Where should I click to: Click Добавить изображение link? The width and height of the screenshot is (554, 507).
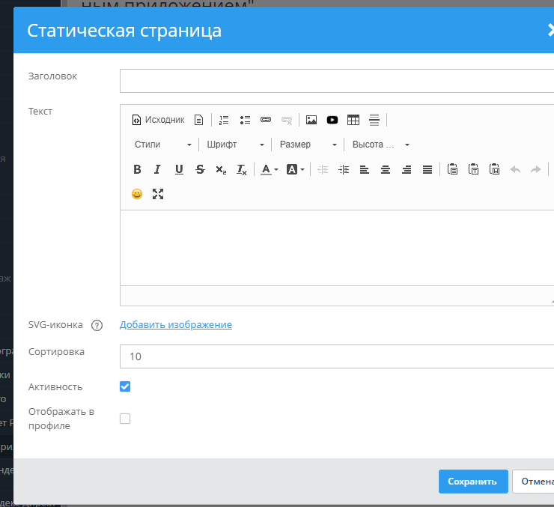[x=176, y=324]
